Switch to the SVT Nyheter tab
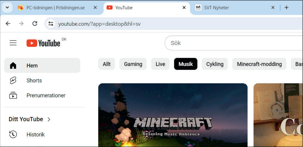 [235, 8]
